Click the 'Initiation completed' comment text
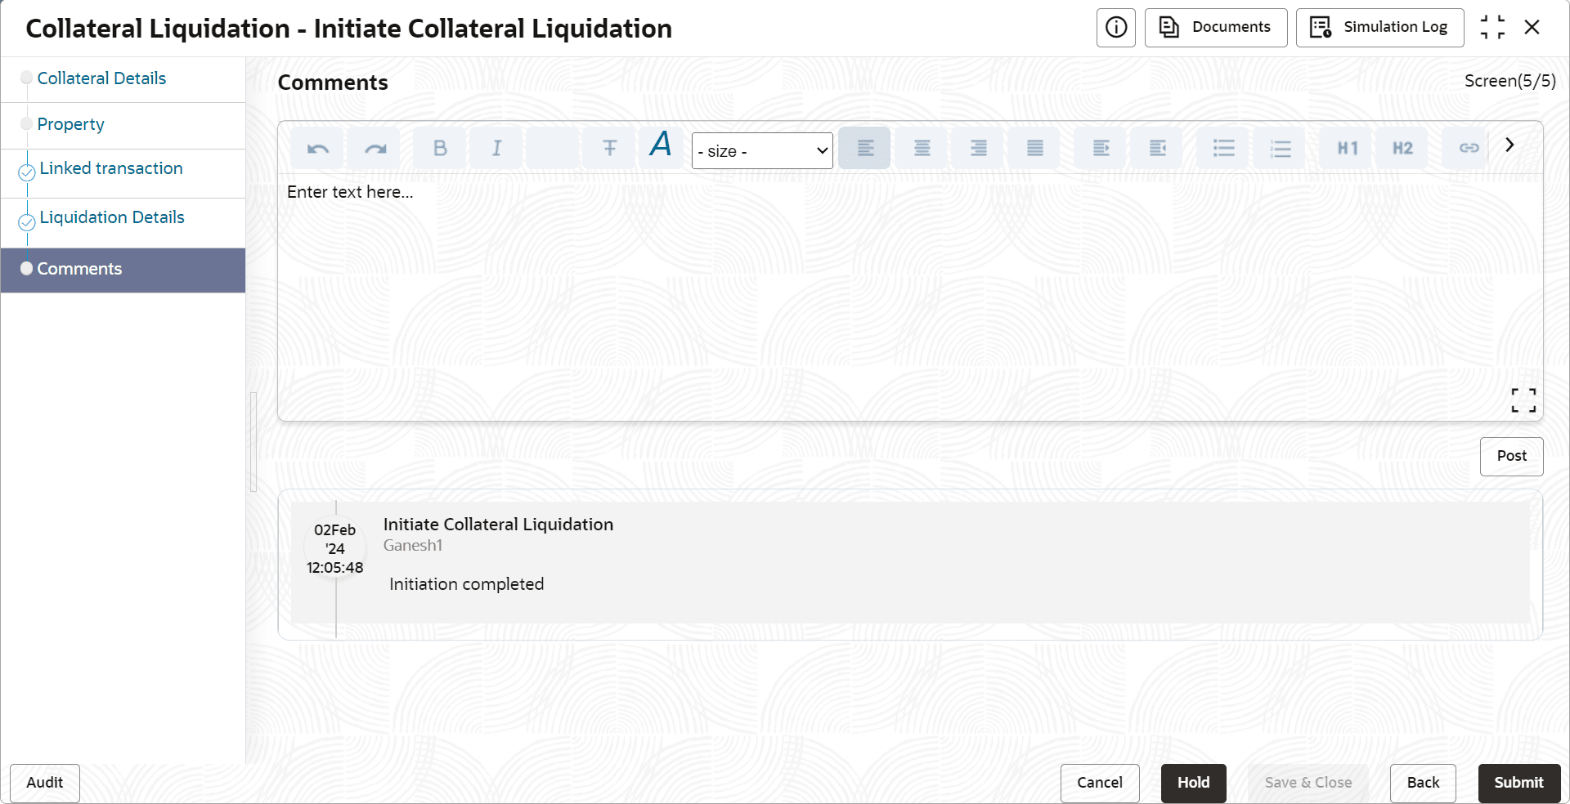 click(466, 584)
